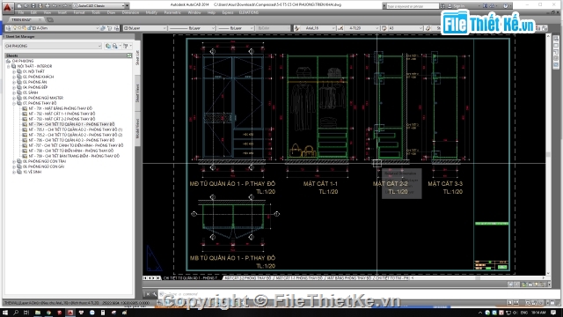Click the Save icon in Quick Access toolbar
The width and height of the screenshot is (563, 317).
[33, 6]
